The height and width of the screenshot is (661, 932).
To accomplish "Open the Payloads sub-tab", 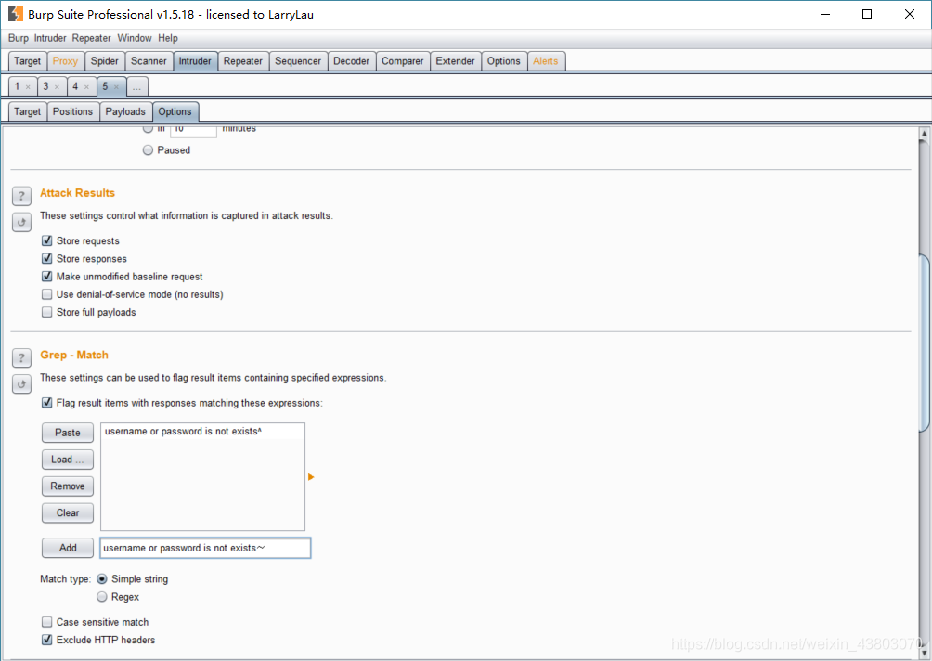I will (x=125, y=111).
